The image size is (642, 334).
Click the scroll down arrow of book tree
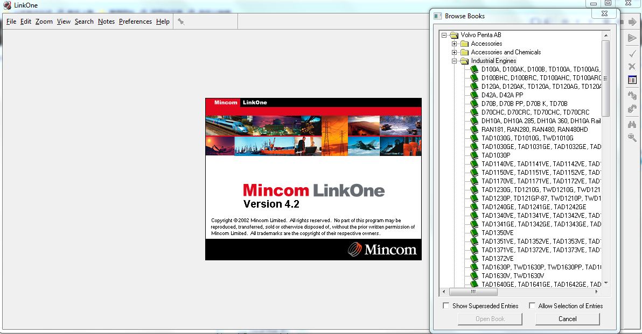tap(605, 283)
